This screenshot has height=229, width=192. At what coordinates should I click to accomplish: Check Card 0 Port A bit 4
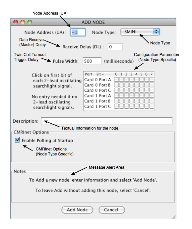coord(137,80)
